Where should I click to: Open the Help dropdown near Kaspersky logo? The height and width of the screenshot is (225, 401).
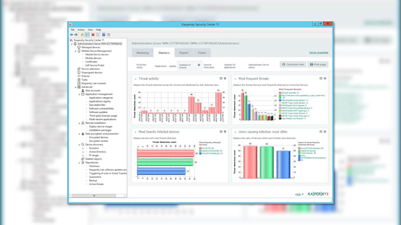(x=299, y=194)
